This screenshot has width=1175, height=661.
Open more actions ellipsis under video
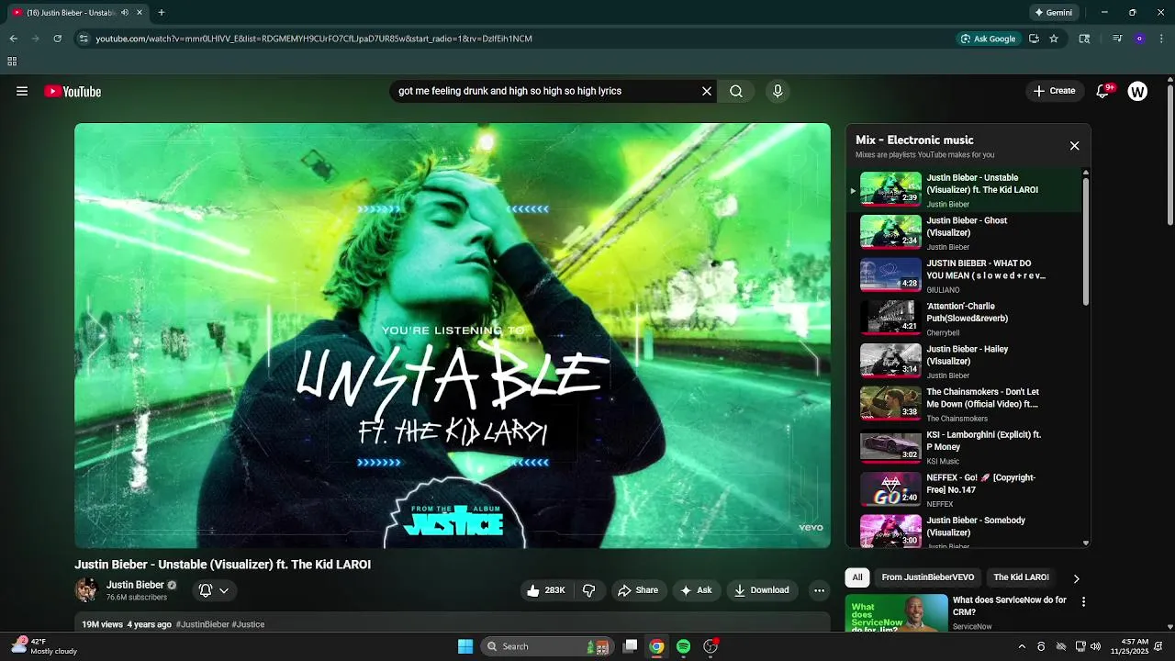[819, 590]
